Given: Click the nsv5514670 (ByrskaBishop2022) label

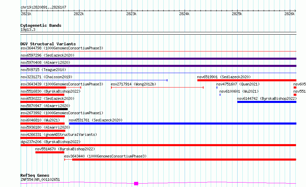Looking at the screenshot, I should point(65,149).
